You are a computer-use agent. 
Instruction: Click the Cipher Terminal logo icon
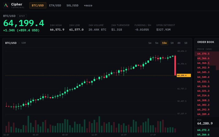tap(6, 5)
